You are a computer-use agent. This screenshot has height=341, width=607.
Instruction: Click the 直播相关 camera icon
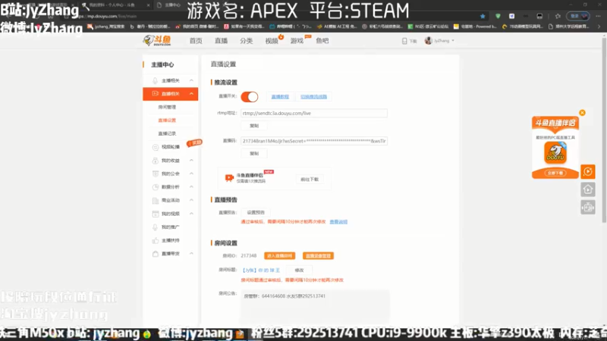pyautogui.click(x=155, y=93)
